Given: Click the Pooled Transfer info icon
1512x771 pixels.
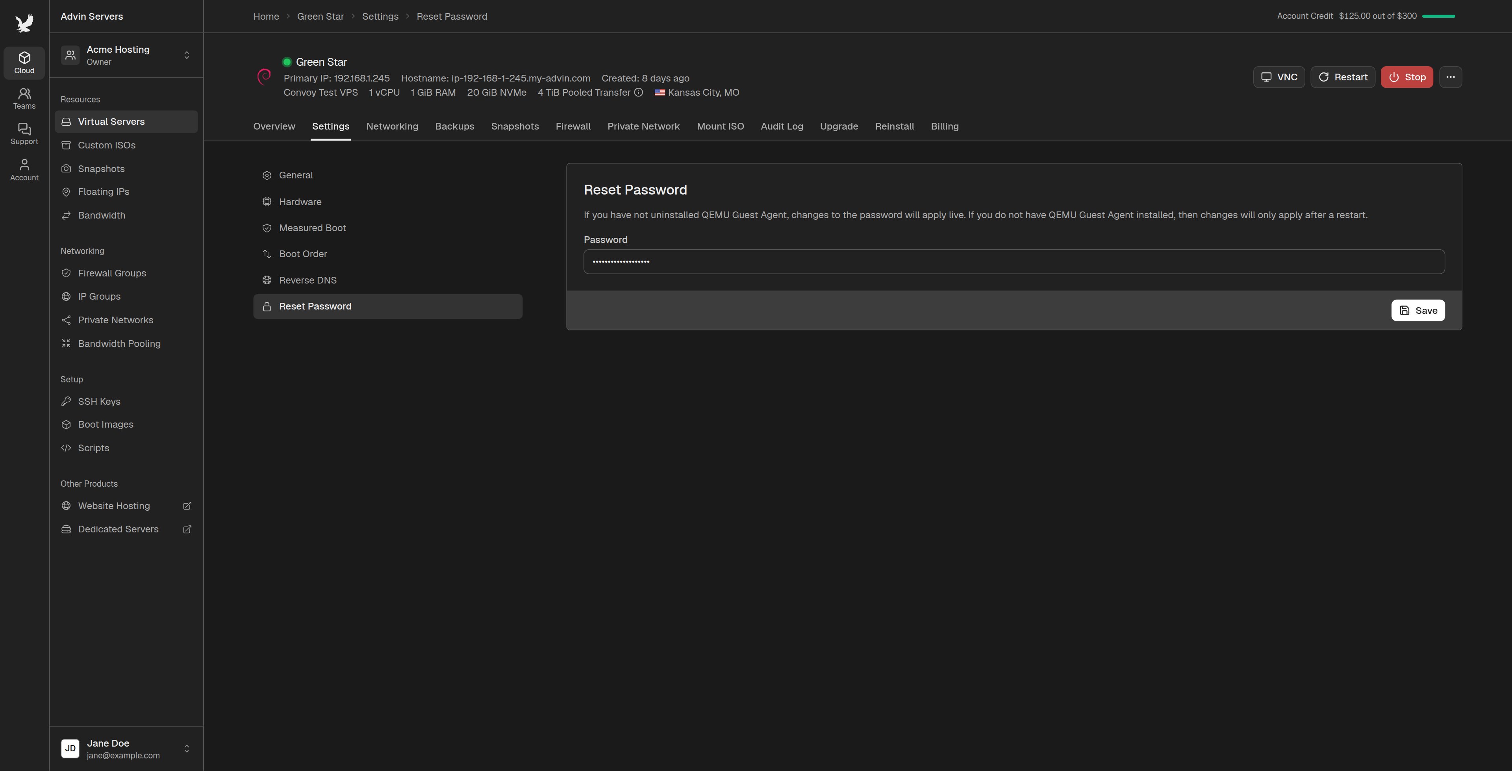Looking at the screenshot, I should (x=639, y=92).
